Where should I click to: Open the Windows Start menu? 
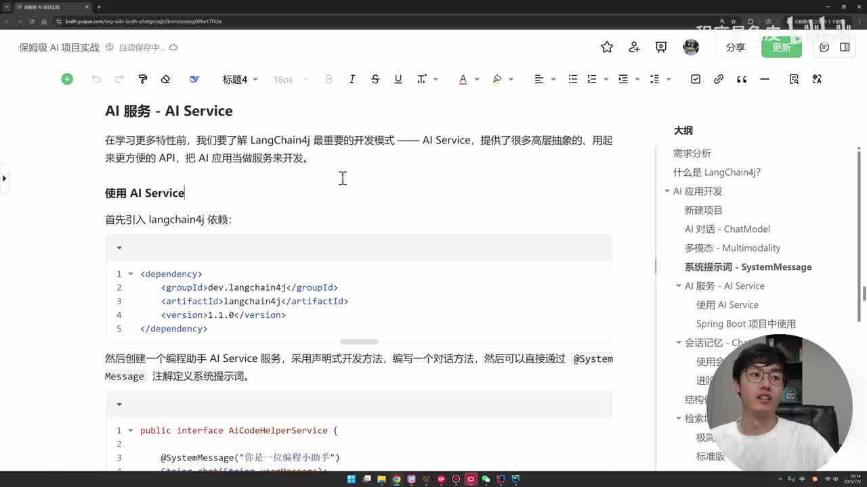pos(352,479)
